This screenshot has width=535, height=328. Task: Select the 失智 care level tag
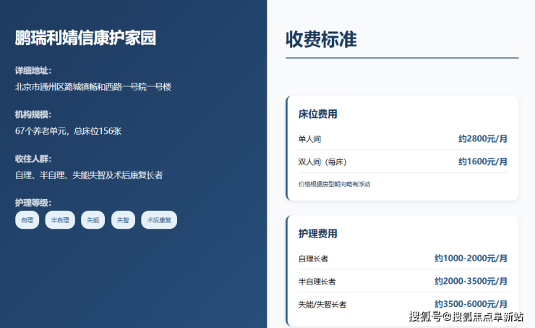click(x=123, y=220)
